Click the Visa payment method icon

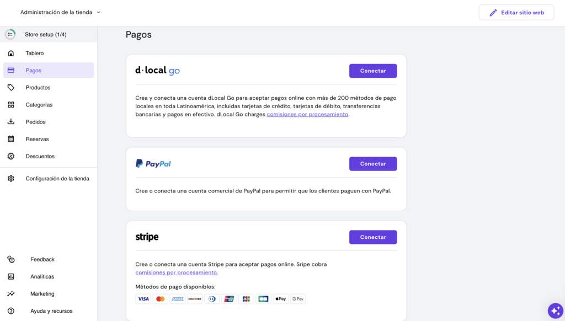(x=143, y=298)
